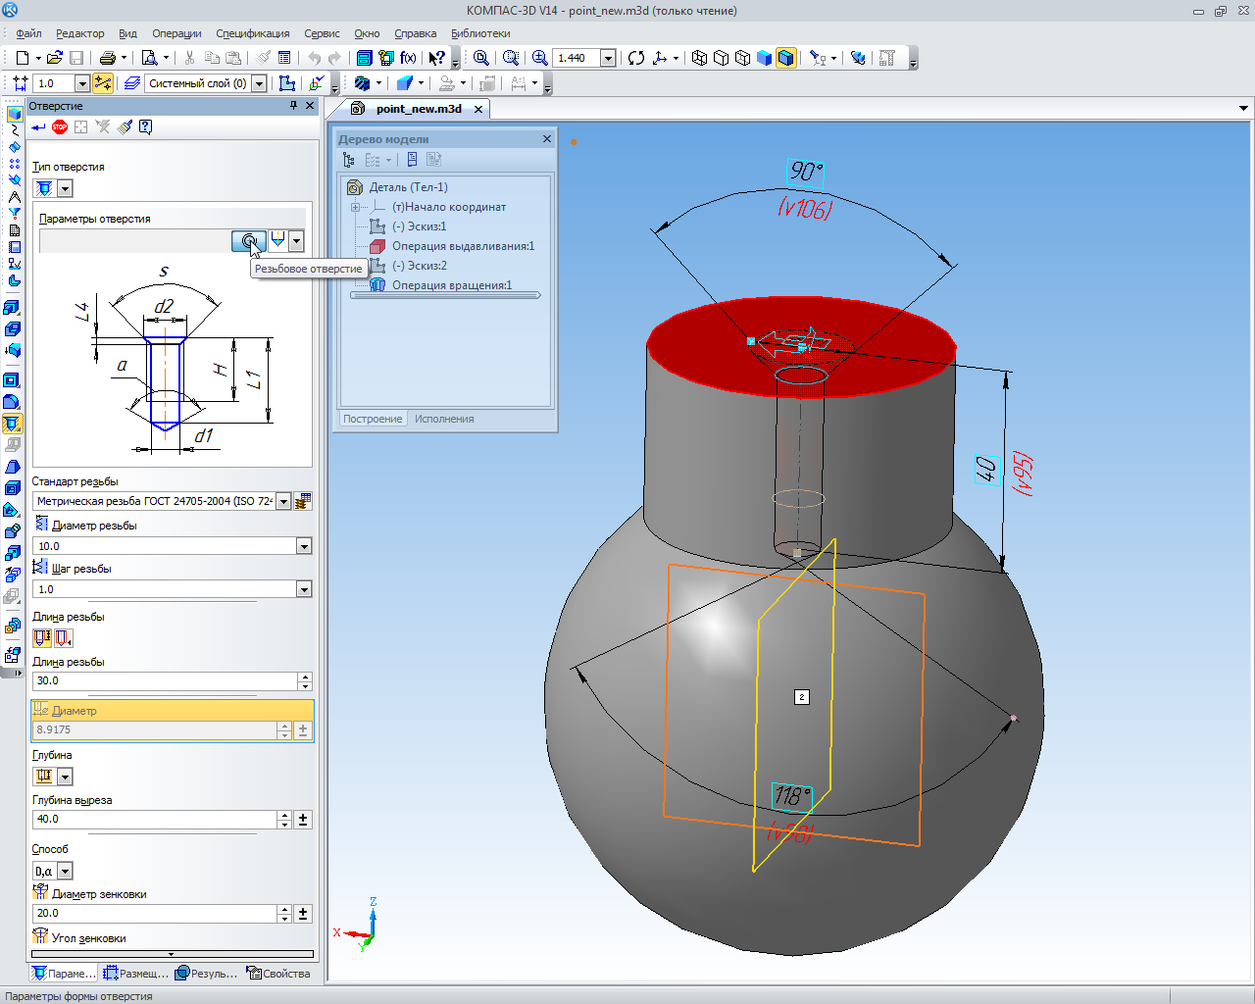Switch to wireframe display mode
Image resolution: width=1255 pixels, height=1004 pixels.
699,58
